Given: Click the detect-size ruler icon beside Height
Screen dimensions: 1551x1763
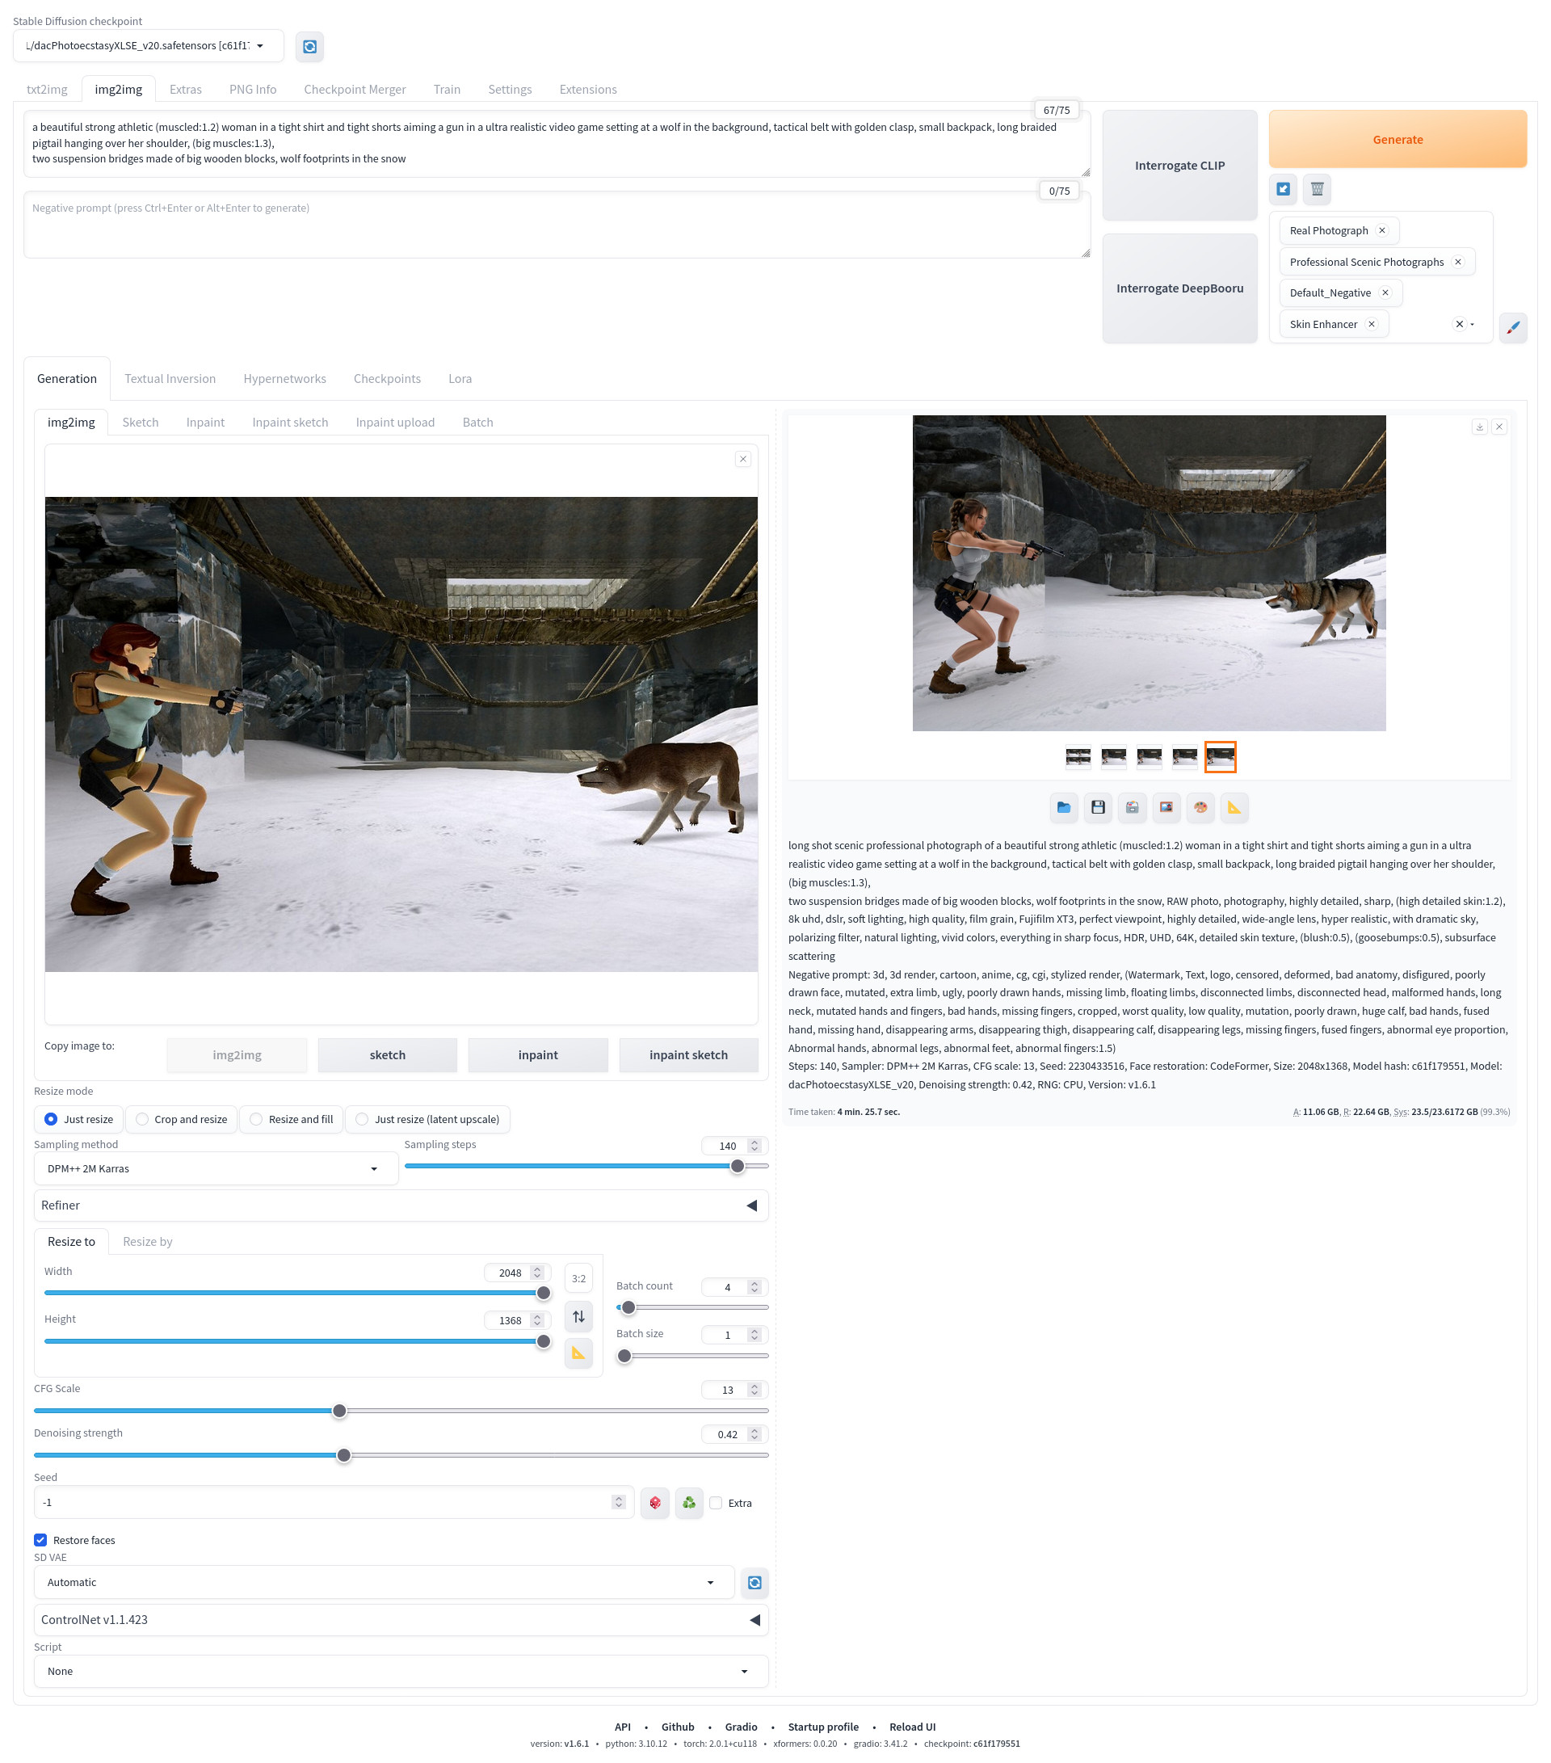Looking at the screenshot, I should point(578,1353).
